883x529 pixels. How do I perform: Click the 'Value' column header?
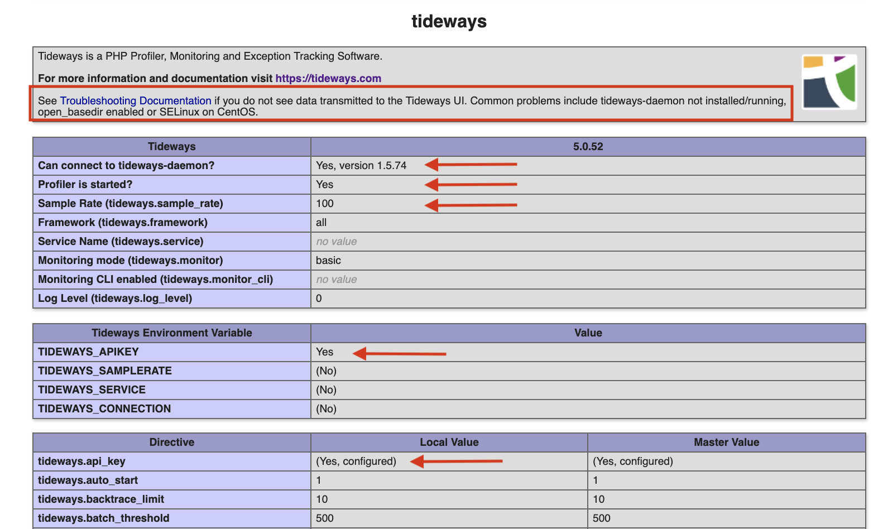click(x=588, y=333)
